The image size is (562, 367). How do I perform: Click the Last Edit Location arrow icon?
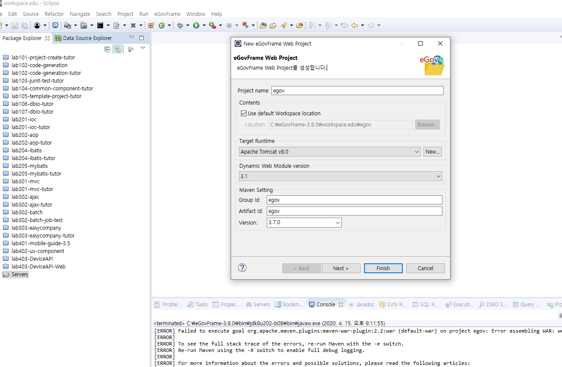point(344,25)
